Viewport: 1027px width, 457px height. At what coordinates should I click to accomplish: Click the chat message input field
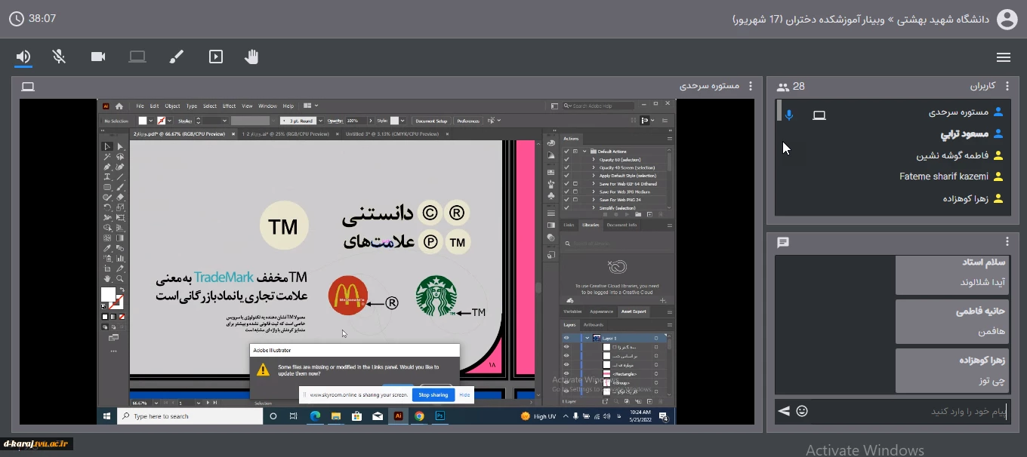click(911, 412)
